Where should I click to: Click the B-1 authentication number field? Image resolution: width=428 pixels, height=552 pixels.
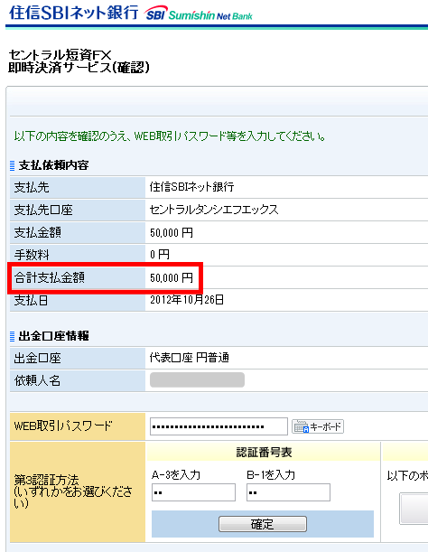[x=288, y=492]
